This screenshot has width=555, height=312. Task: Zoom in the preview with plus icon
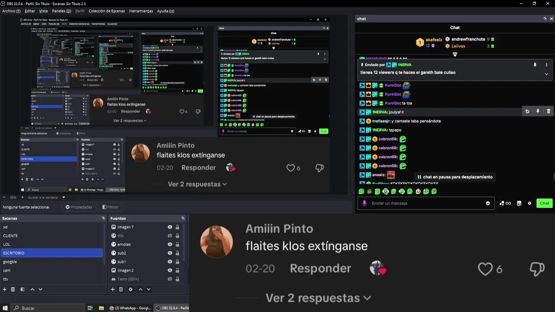click(22, 197)
